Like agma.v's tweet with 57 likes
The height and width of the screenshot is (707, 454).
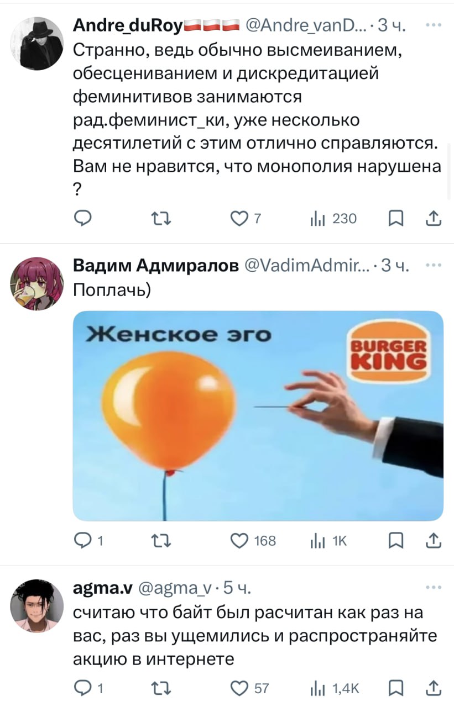click(x=251, y=688)
